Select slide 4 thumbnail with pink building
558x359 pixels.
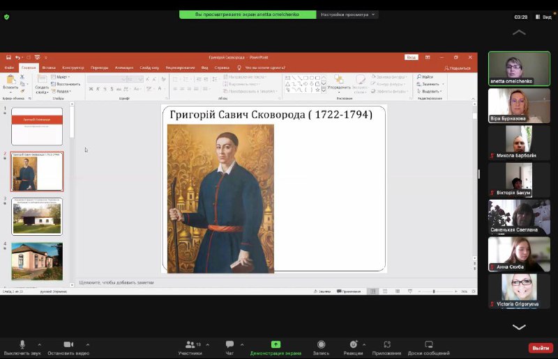(x=37, y=262)
